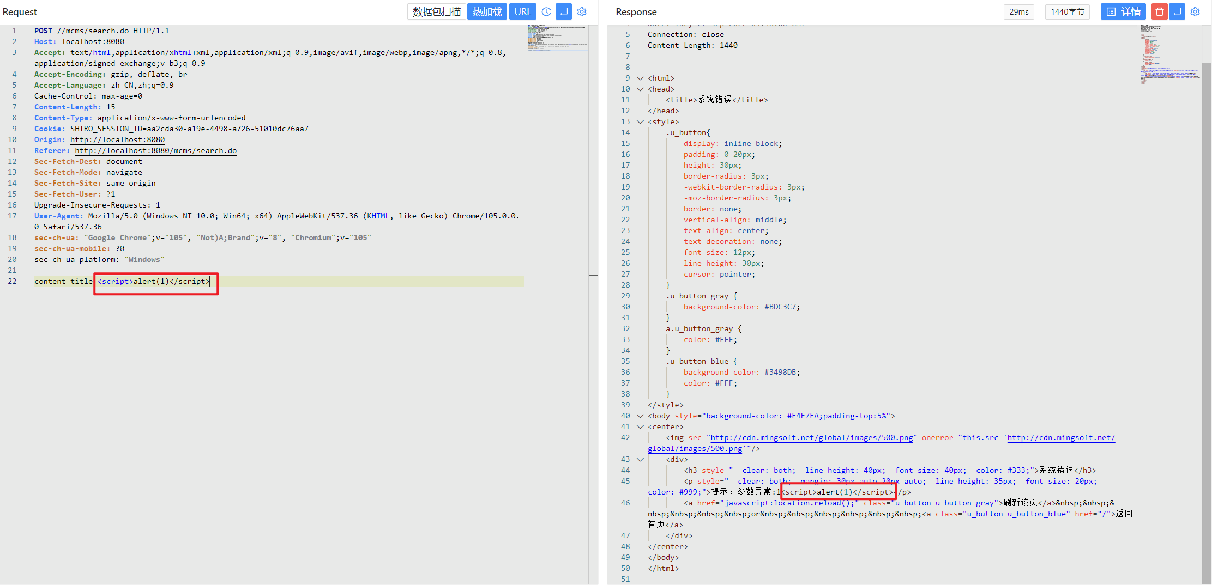
Task: Delete response with red trash icon
Action: [1160, 11]
